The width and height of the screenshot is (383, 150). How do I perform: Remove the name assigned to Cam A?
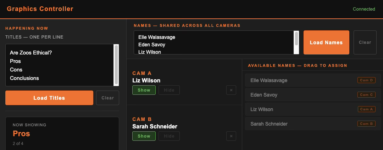231,90
